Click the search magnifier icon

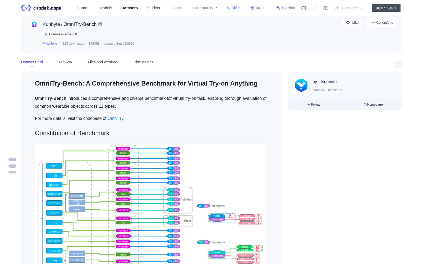click(336, 8)
